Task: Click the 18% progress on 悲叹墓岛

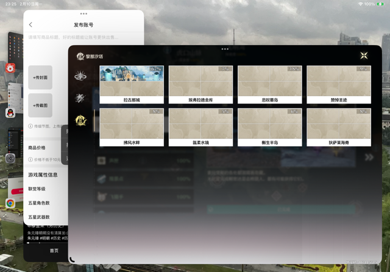Action: (x=294, y=69)
